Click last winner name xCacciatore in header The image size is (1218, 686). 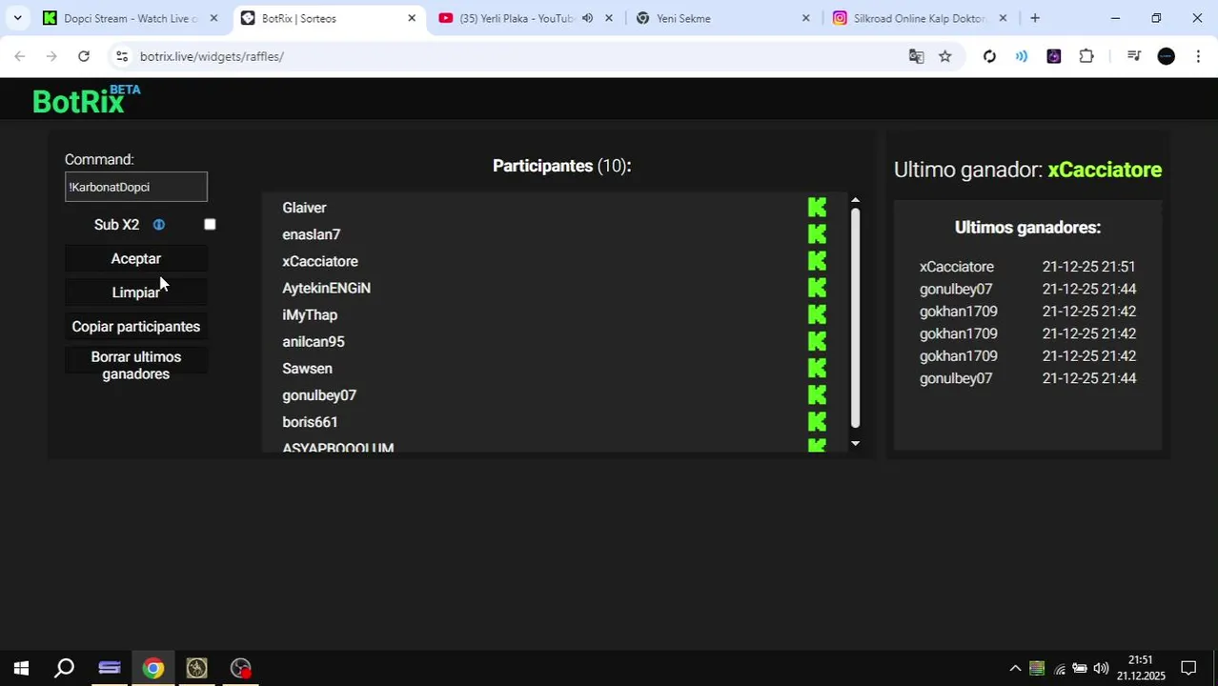click(1105, 170)
